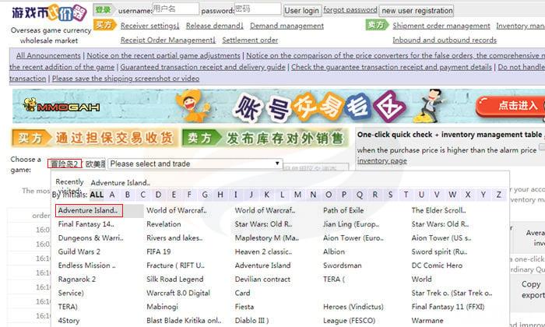Select Adventure Island from the game list
The height and width of the screenshot is (327, 545).
click(88, 210)
